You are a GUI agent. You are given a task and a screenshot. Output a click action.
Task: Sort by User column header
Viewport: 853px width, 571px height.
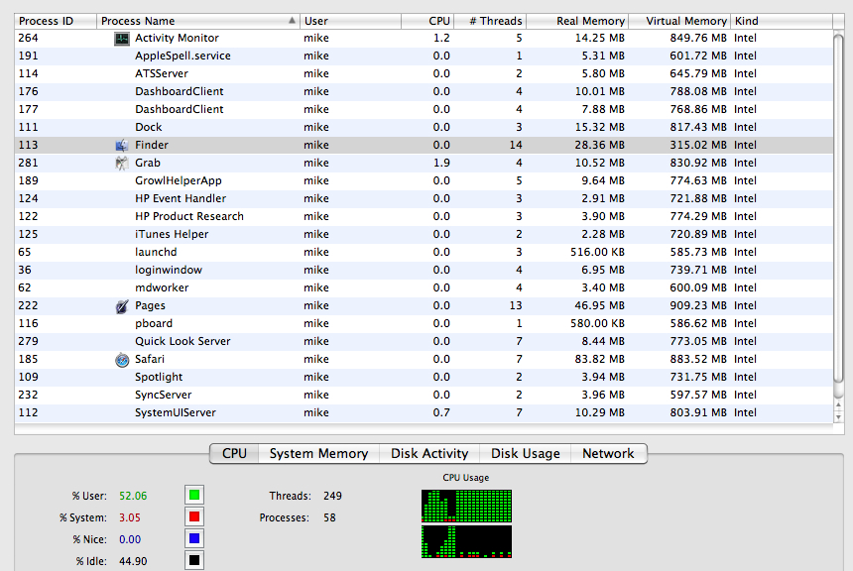click(350, 21)
